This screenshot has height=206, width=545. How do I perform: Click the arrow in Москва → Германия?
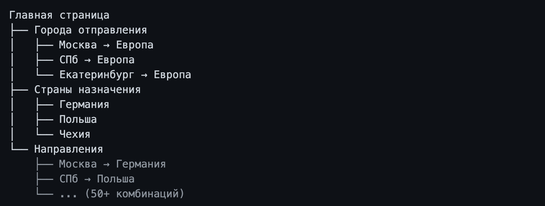106,164
